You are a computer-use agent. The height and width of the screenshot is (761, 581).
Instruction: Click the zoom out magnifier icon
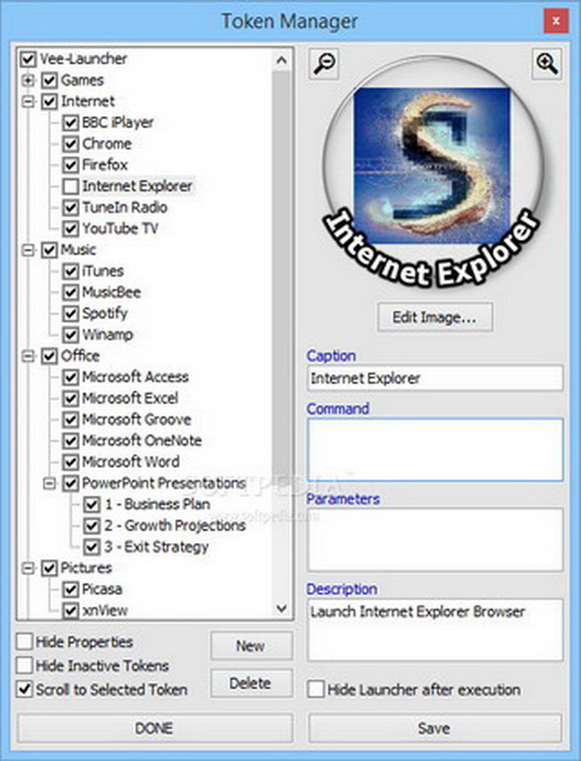tap(324, 64)
